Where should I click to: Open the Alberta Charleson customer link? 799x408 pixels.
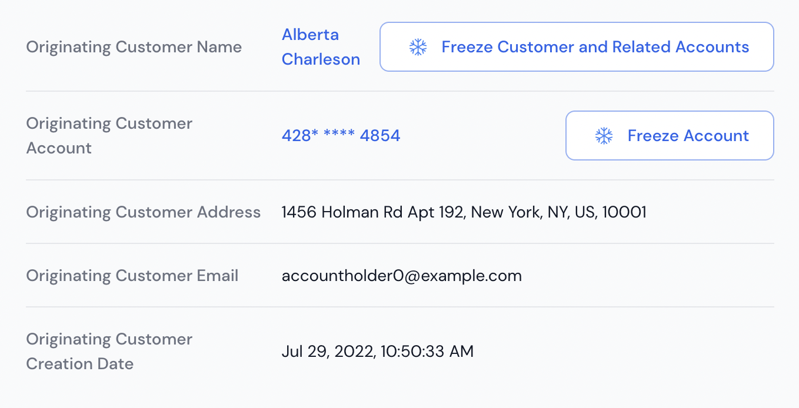coord(321,47)
